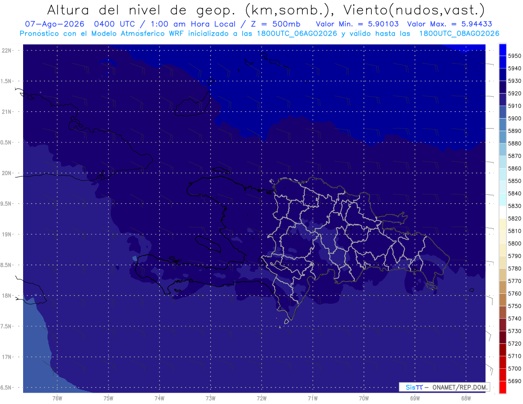523x404 pixels.
Task: Pick the dark red swatch between 5720 and 5730
Action: point(503,337)
